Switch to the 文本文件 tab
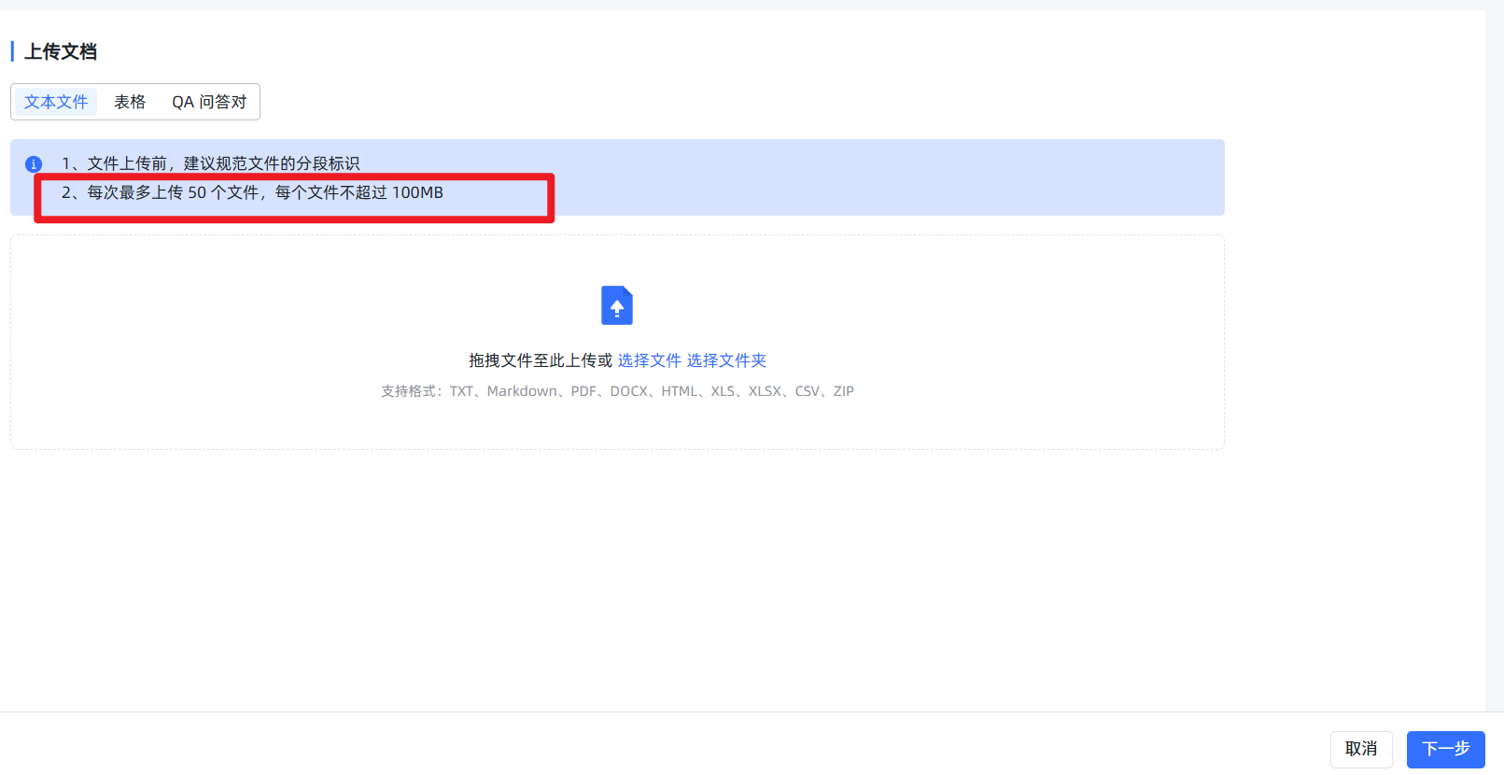The width and height of the screenshot is (1504, 775). (56, 102)
